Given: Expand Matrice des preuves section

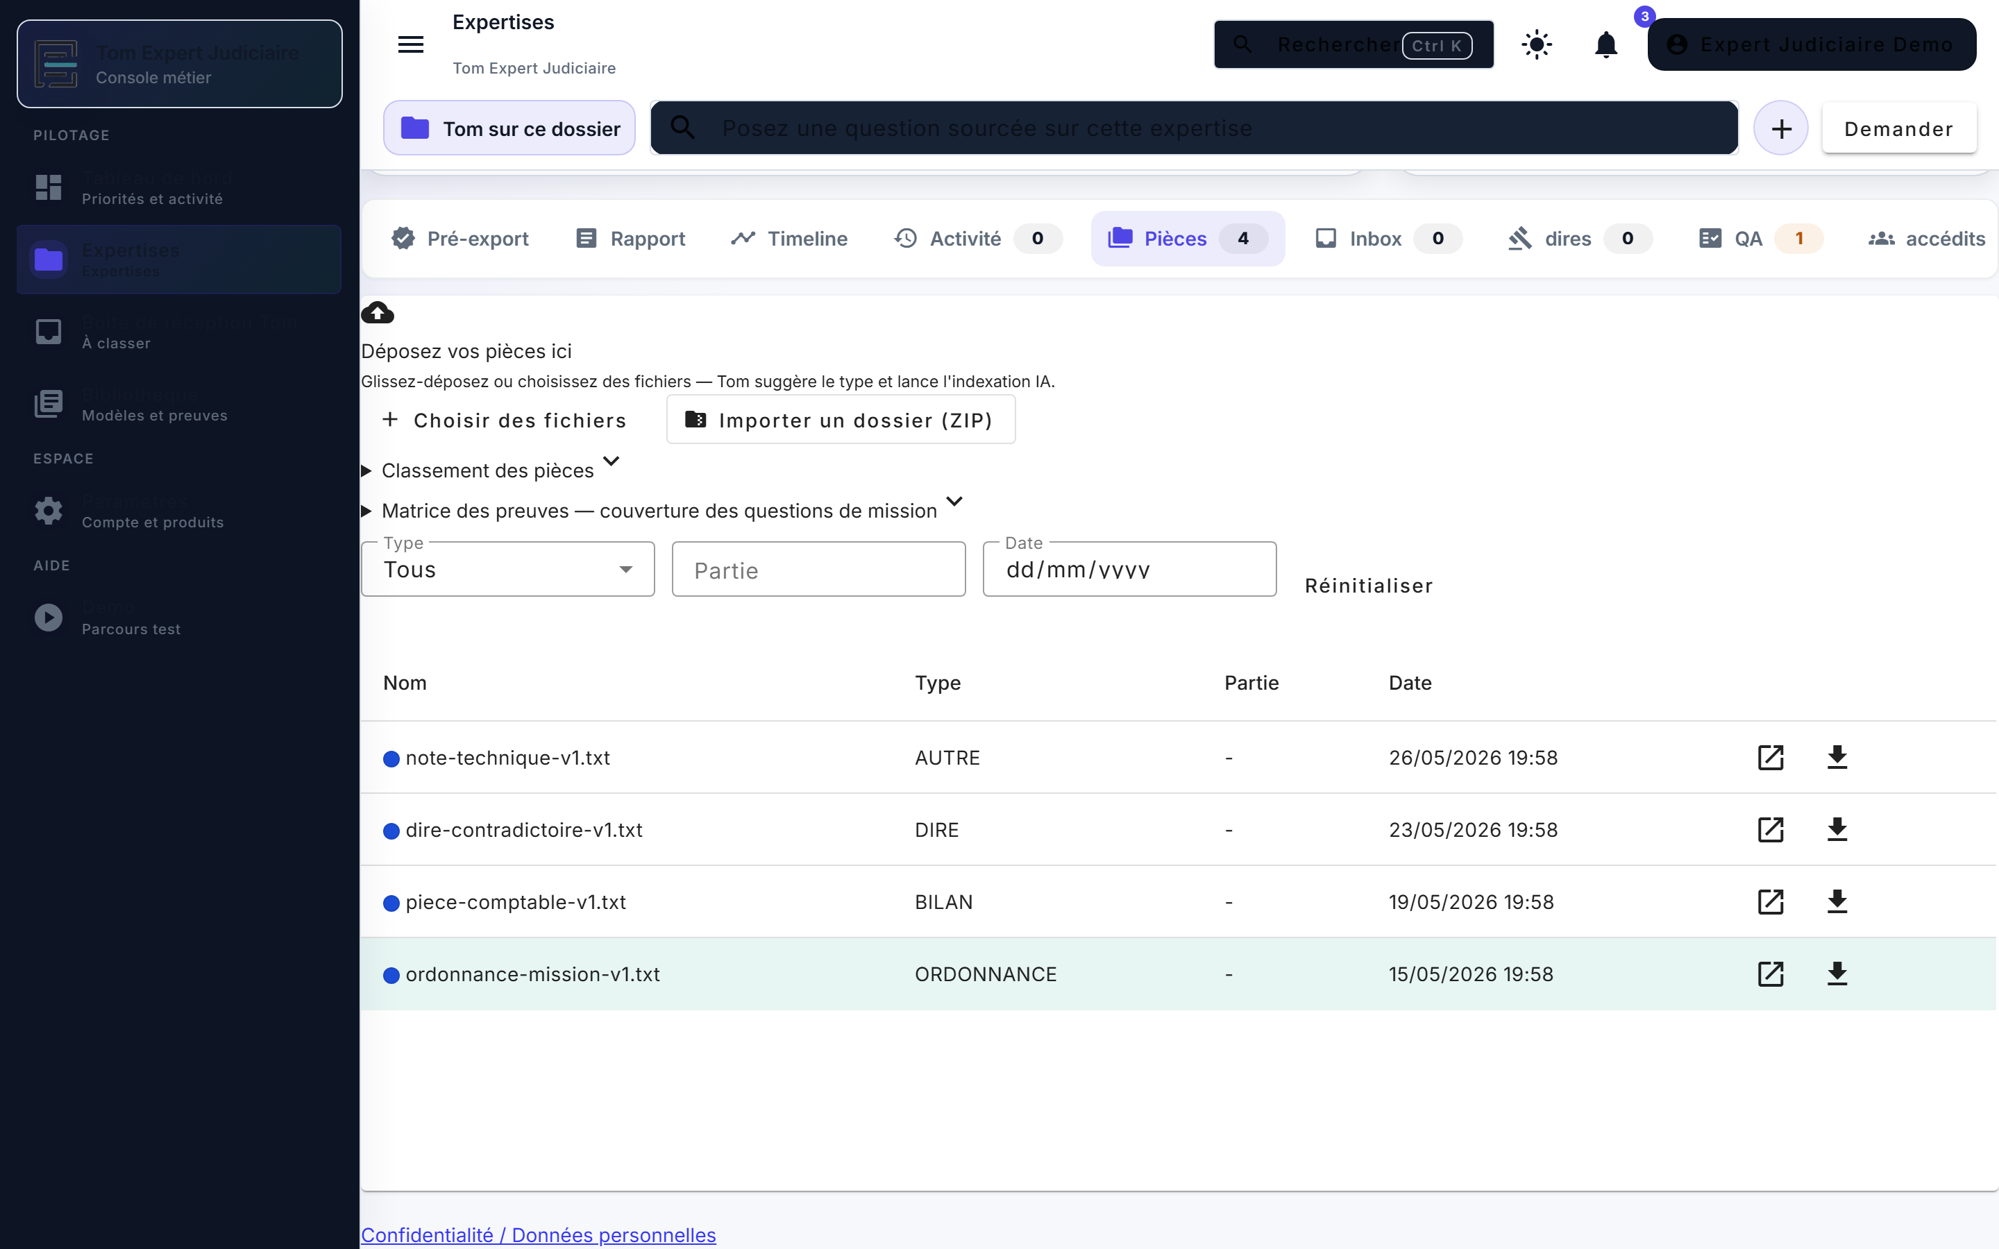Looking at the screenshot, I should pos(662,511).
